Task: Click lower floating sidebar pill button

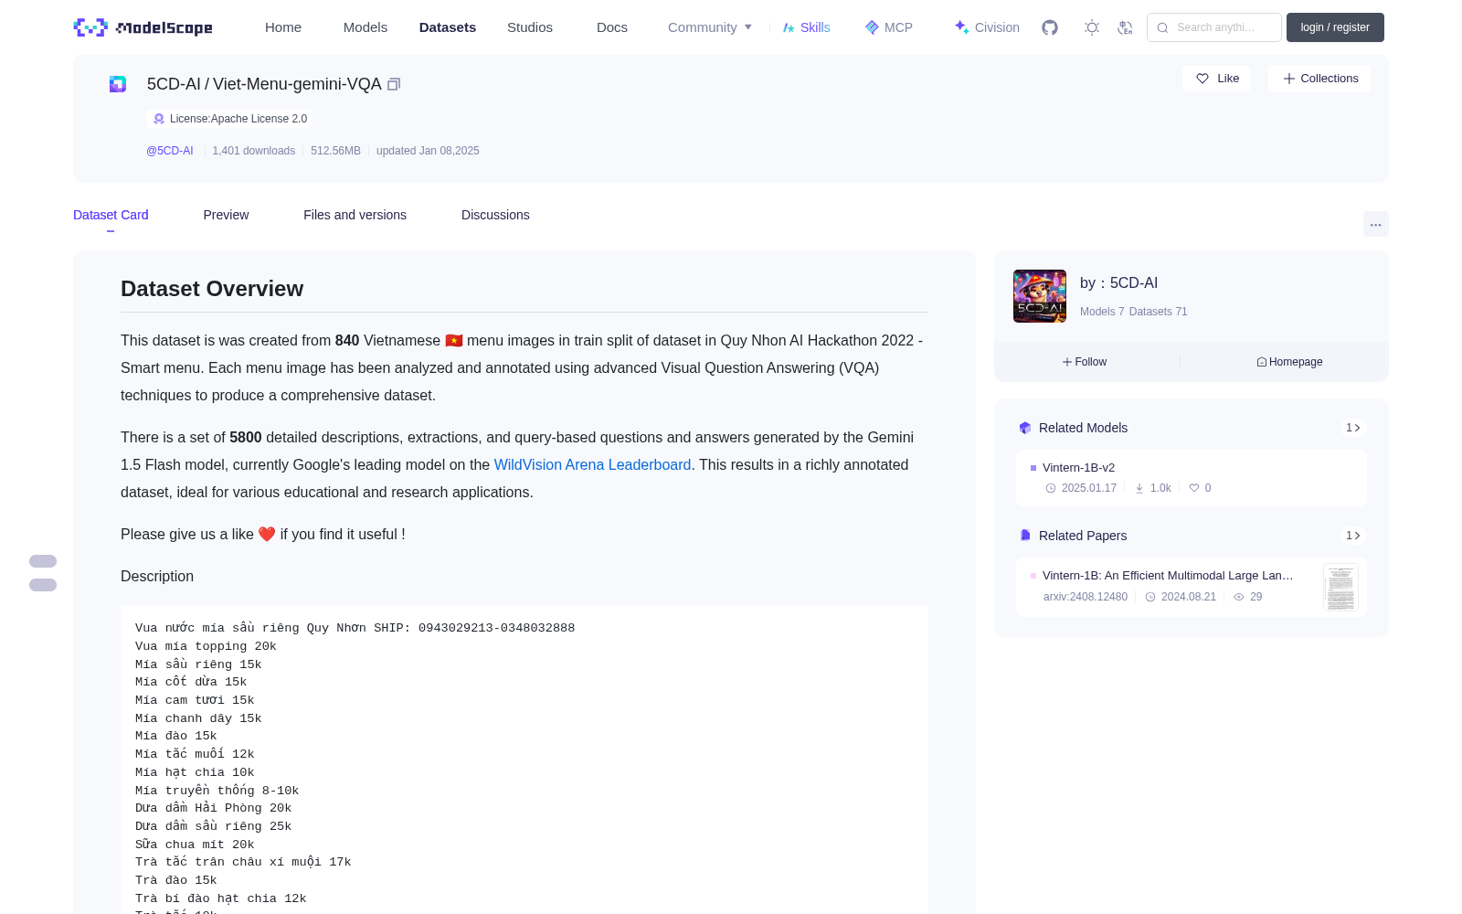Action: [x=43, y=585]
